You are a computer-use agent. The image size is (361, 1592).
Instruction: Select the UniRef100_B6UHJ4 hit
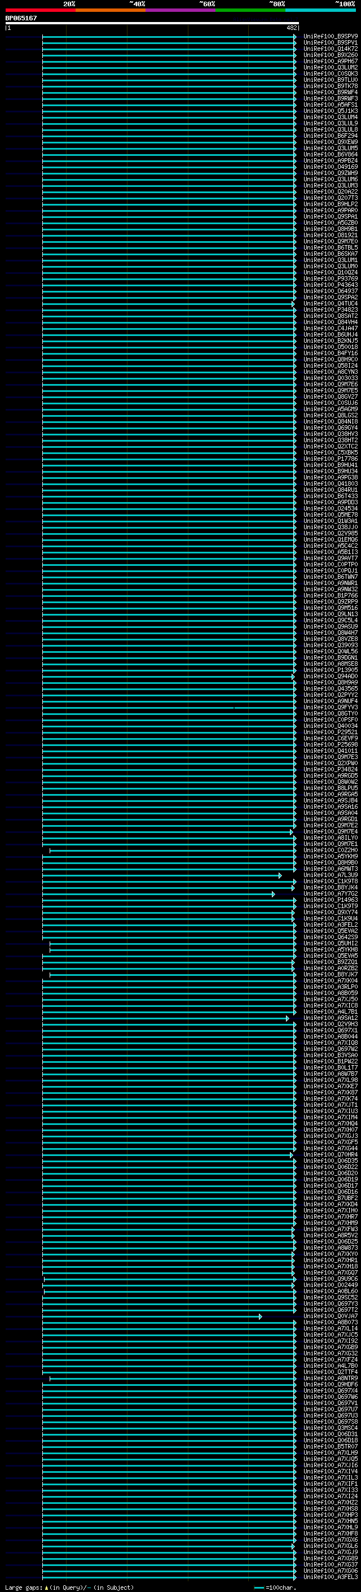[330, 335]
